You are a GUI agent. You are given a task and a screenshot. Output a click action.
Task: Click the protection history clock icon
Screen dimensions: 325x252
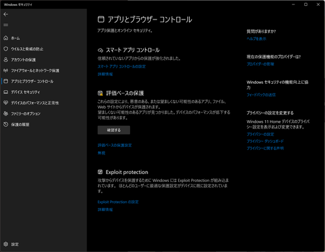pos(6,124)
